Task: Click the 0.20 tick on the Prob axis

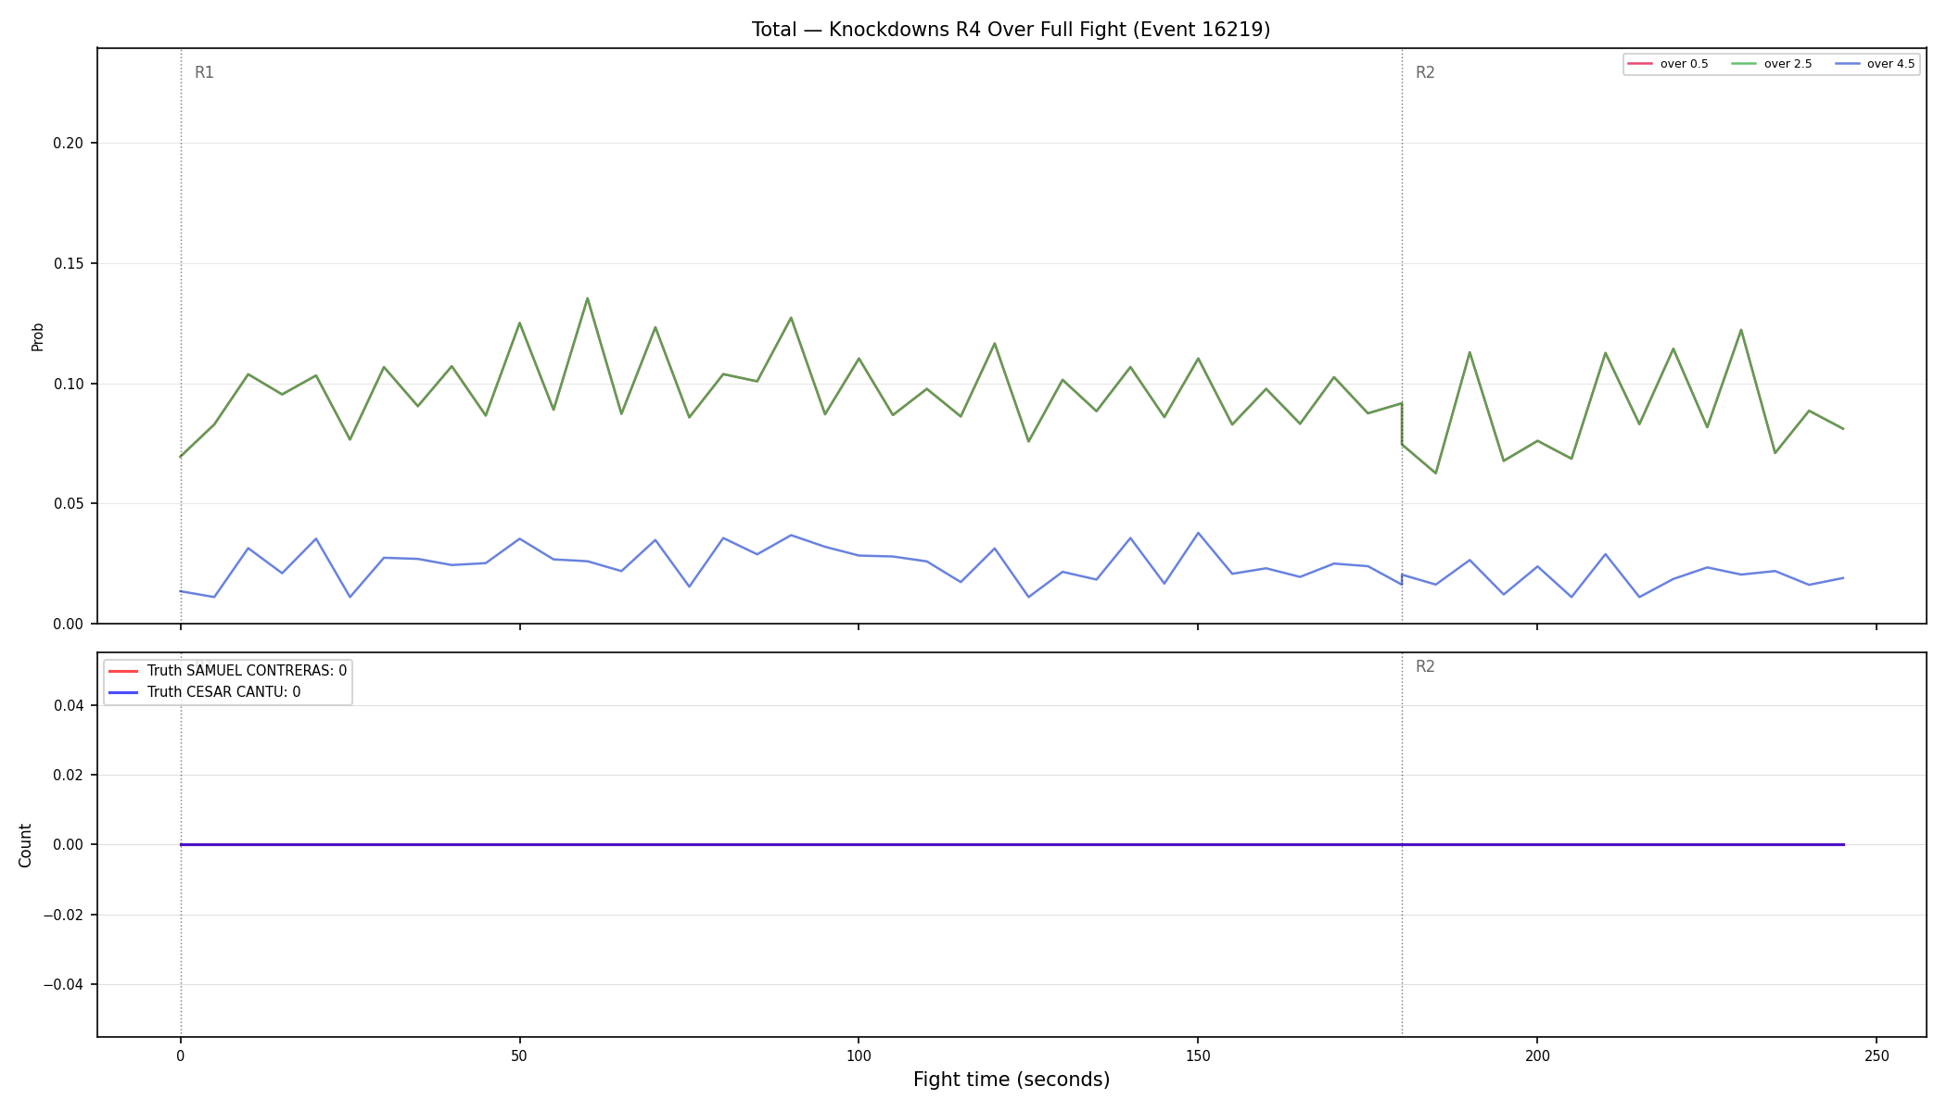Action: tap(69, 144)
